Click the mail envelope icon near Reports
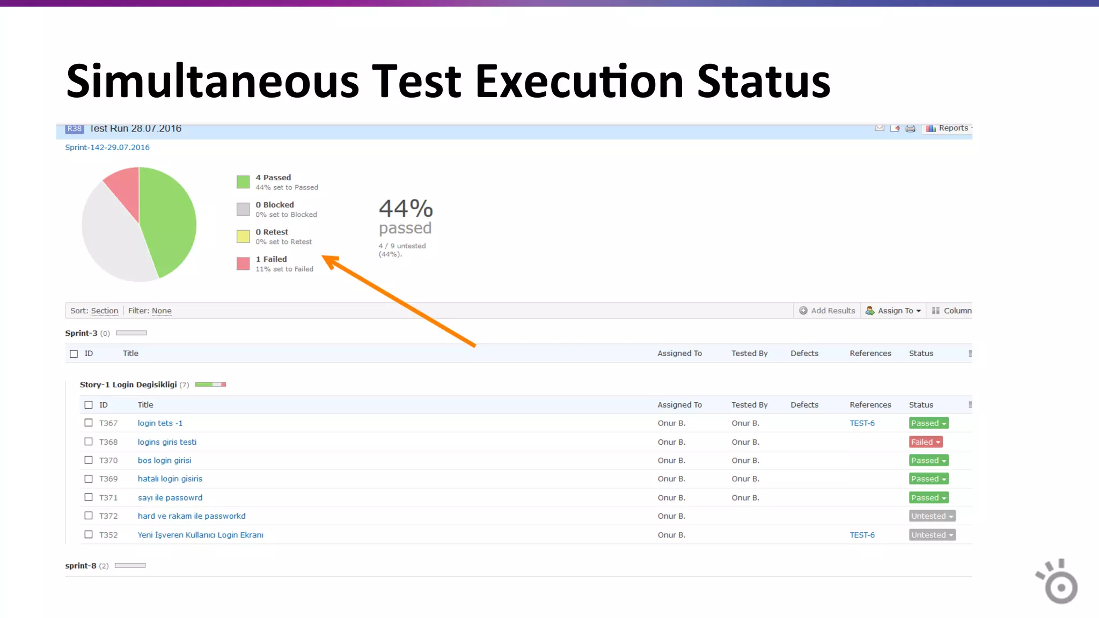This screenshot has height=618, width=1099. (879, 128)
